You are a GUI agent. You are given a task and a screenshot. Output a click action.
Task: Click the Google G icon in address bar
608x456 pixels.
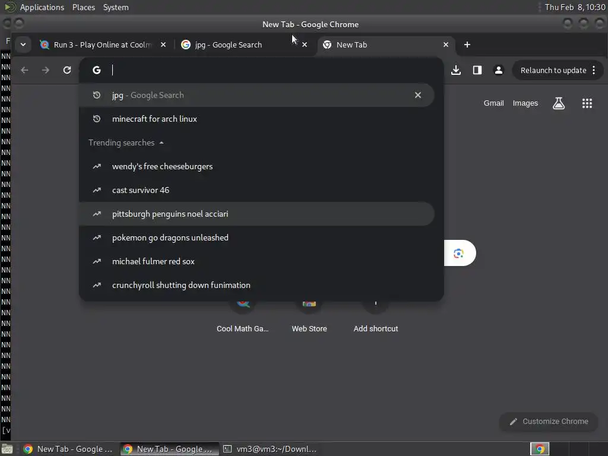pos(97,70)
